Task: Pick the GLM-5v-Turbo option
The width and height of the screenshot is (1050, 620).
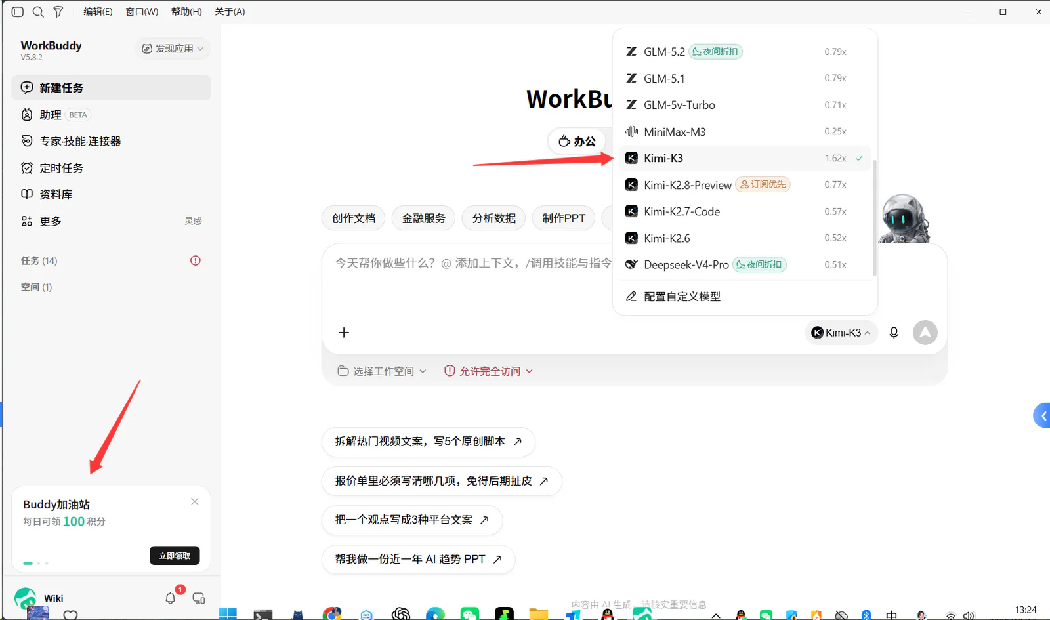Action: point(745,105)
